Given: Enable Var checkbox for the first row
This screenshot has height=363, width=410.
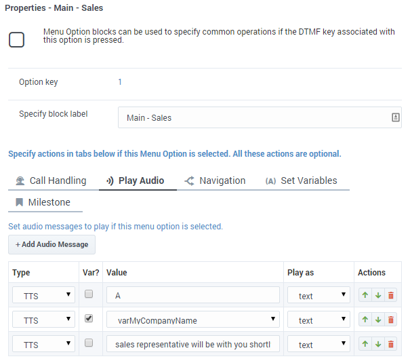Looking at the screenshot, I should click(x=88, y=294).
